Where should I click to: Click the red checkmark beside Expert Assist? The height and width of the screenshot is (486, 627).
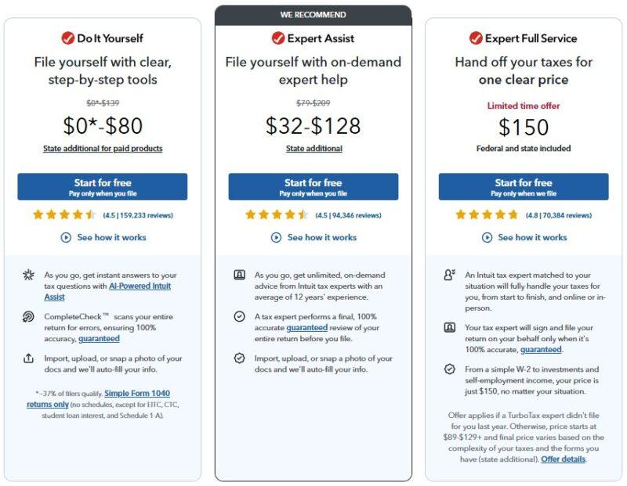click(x=278, y=38)
